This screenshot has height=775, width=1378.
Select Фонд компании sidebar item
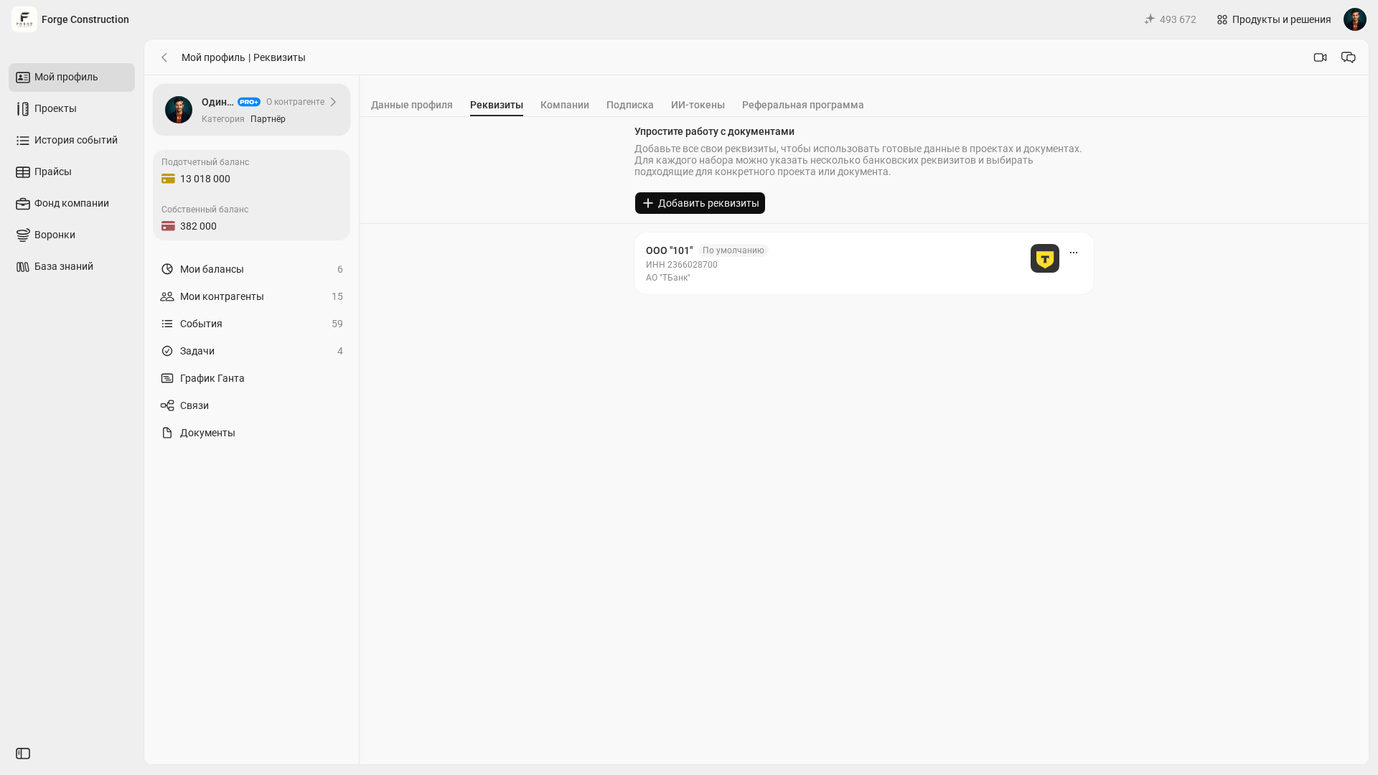tap(72, 204)
